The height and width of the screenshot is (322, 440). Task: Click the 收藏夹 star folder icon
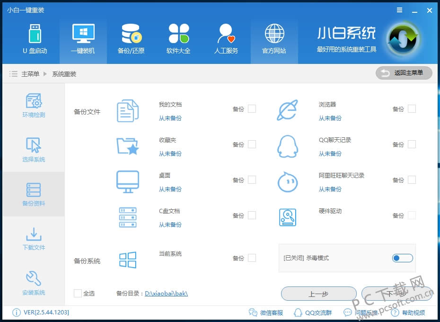[128, 146]
